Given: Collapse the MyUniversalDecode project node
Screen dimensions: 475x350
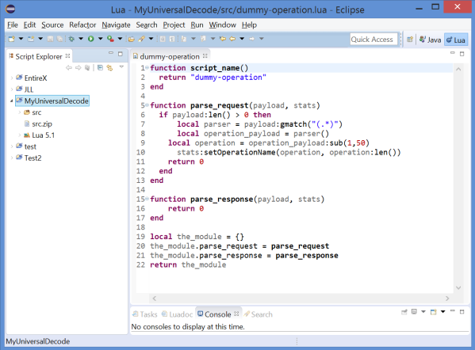Looking at the screenshot, I should tap(12, 101).
